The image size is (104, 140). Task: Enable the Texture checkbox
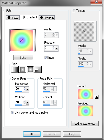[x=74, y=11]
